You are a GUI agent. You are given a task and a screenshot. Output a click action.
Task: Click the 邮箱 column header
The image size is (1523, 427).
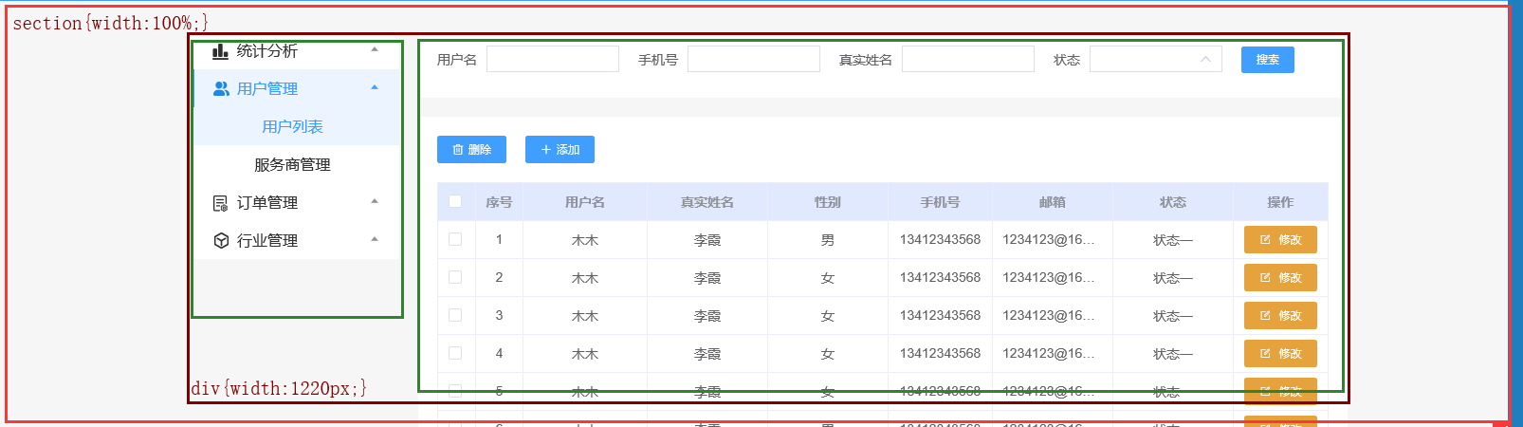pos(1053,202)
